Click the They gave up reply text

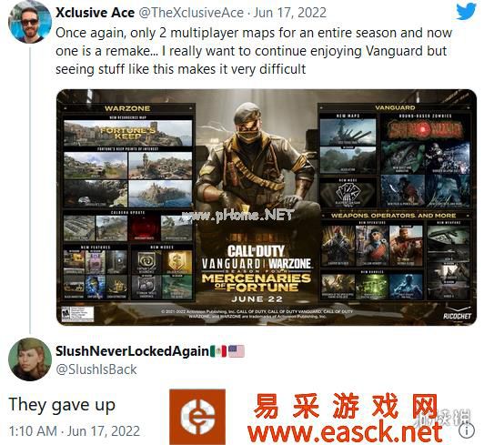[x=62, y=405]
